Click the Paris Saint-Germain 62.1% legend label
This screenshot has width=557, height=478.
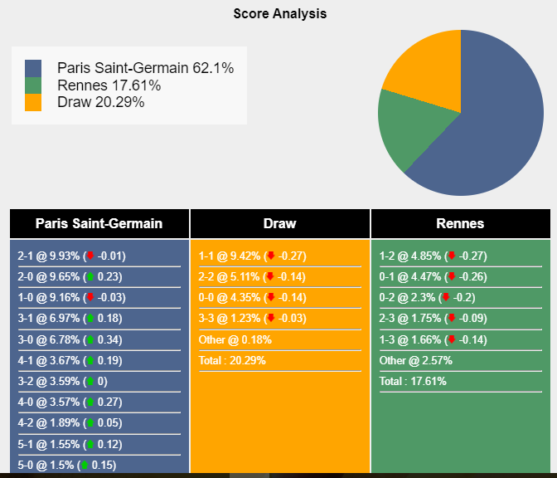145,68
